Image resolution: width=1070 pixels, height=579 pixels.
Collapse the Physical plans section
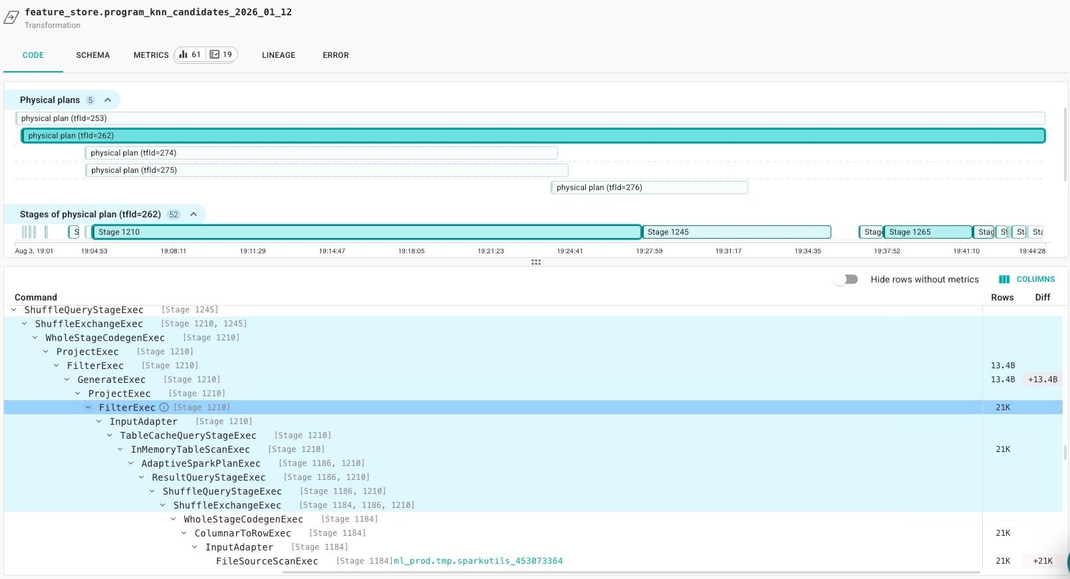pos(108,100)
